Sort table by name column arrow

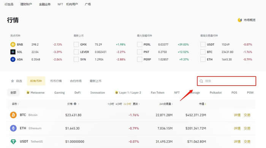18,104
